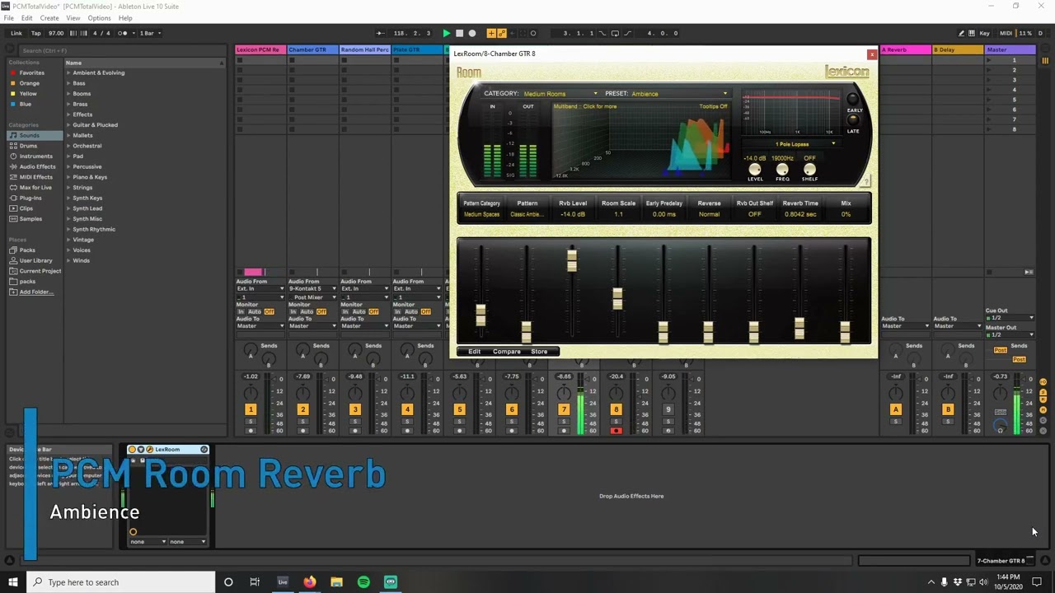
Task: Toggle the metronome
Action: click(x=123, y=33)
